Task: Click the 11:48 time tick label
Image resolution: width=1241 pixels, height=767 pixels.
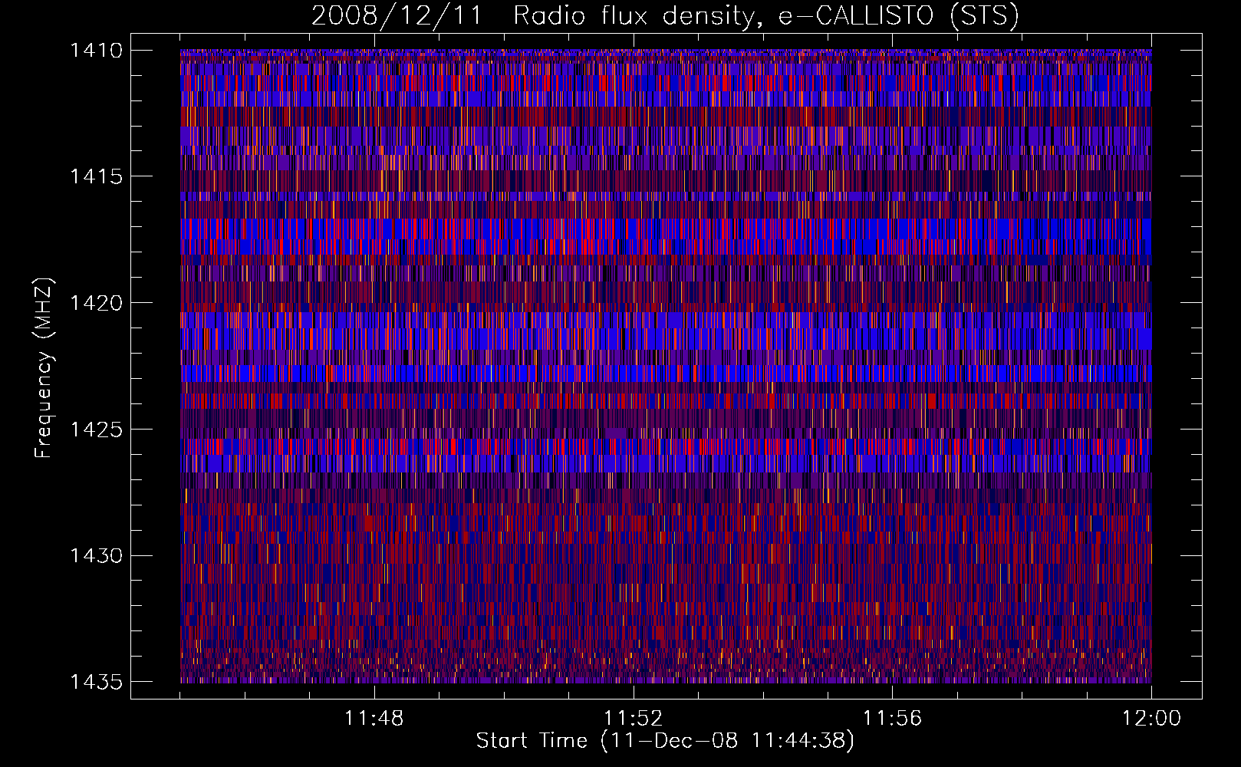Action: (374, 719)
